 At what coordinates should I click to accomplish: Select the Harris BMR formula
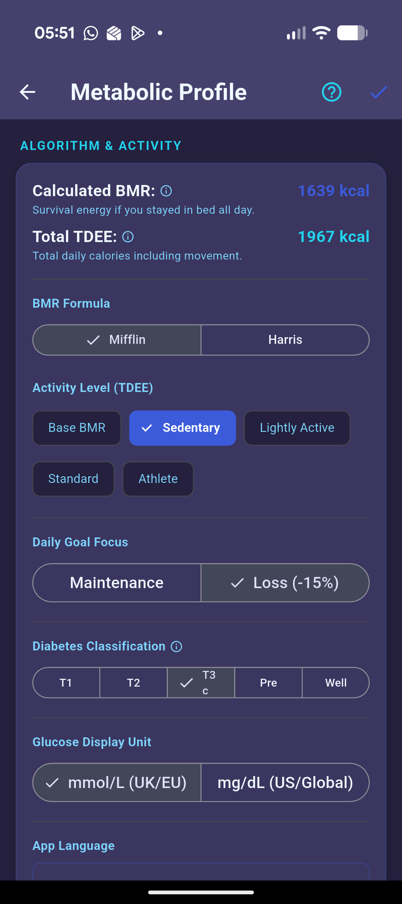[285, 340]
